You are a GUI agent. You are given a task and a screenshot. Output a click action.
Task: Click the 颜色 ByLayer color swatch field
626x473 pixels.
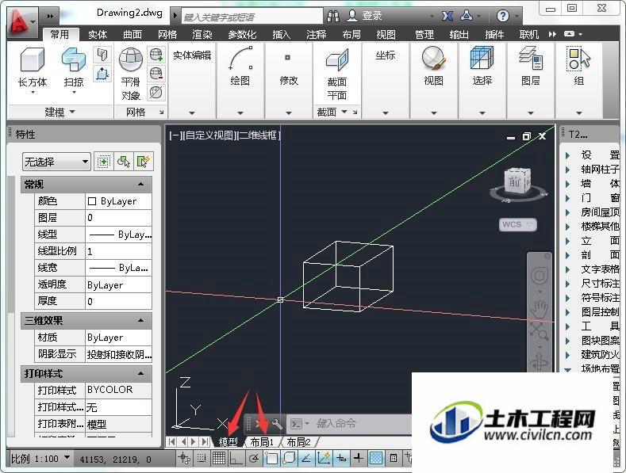click(118, 201)
